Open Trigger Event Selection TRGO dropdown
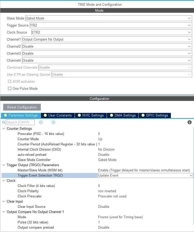 (145, 176)
